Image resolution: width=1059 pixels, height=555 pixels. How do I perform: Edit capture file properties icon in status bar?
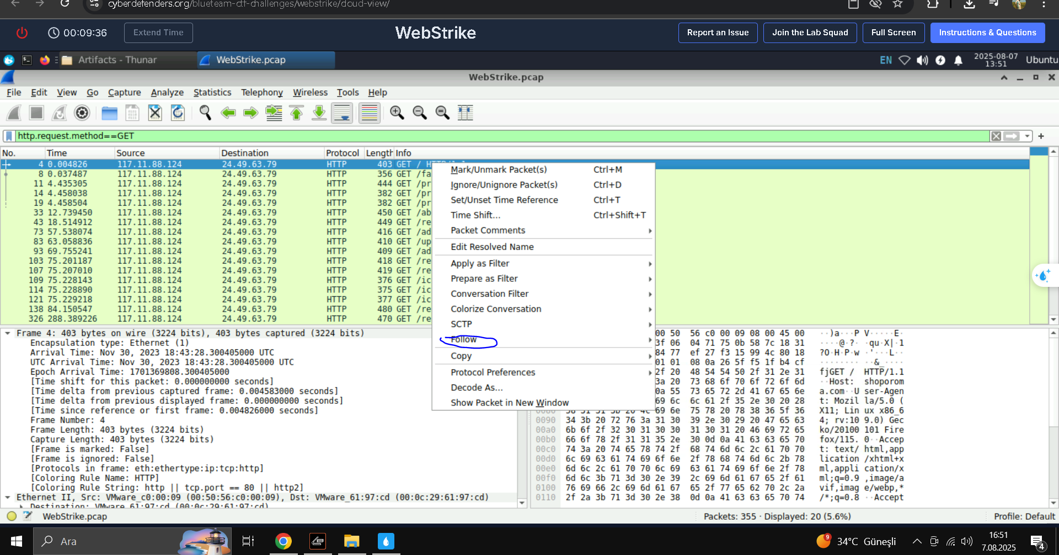(28, 516)
